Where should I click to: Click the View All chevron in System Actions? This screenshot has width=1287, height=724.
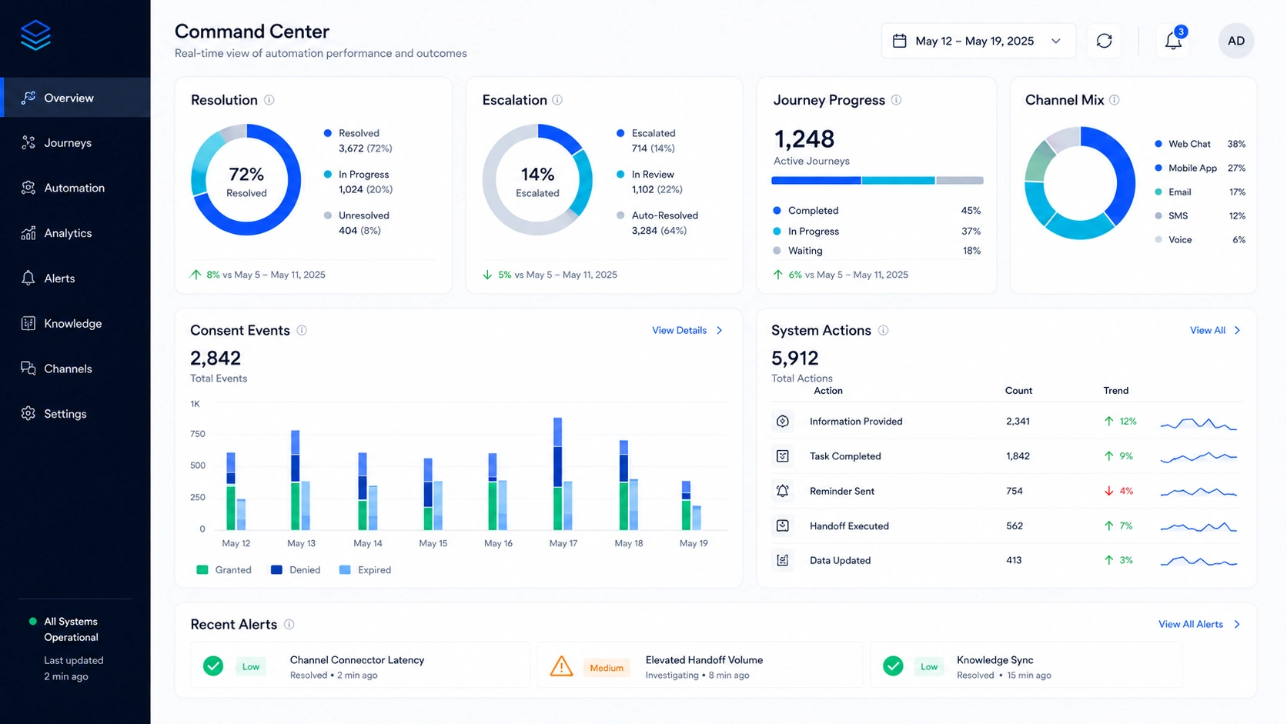click(1238, 330)
